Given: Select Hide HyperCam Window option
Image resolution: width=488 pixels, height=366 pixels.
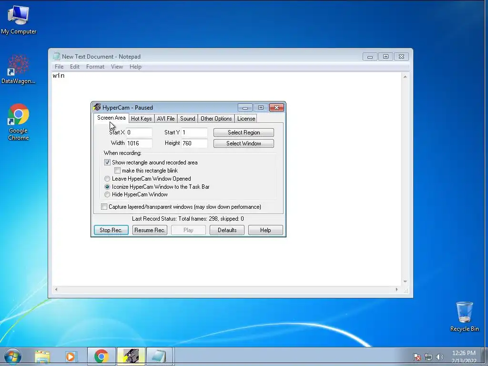Looking at the screenshot, I should (107, 194).
